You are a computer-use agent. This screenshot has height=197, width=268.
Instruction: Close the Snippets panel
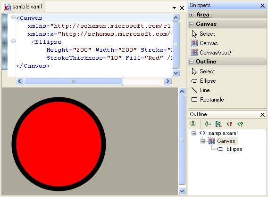(262, 6)
